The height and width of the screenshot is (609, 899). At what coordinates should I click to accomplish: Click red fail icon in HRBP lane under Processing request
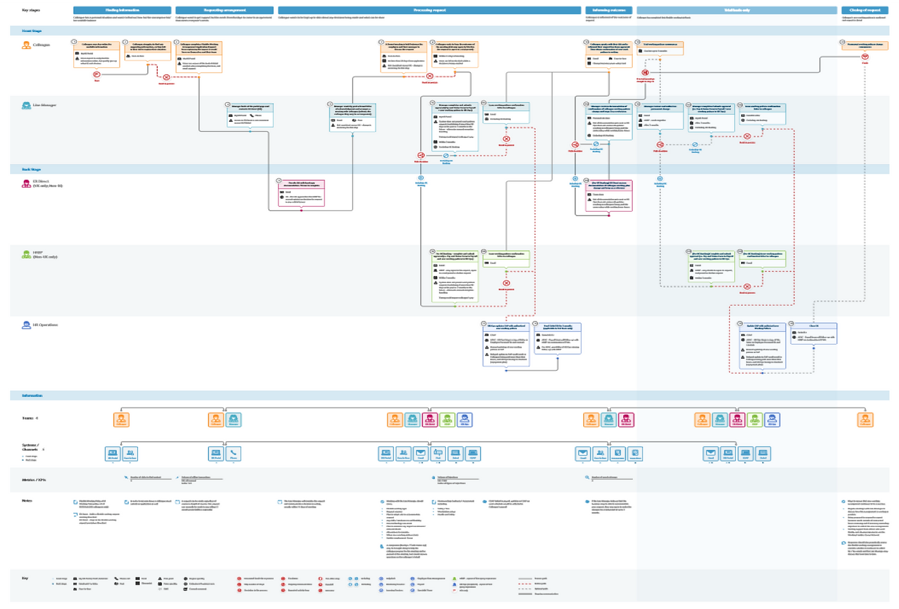506,283
